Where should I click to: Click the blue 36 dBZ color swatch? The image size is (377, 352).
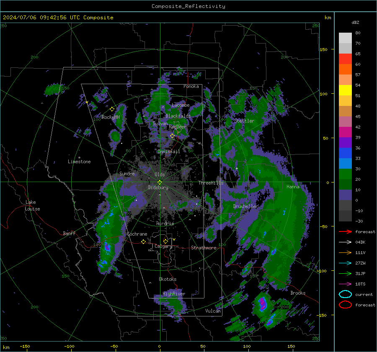[x=345, y=153]
